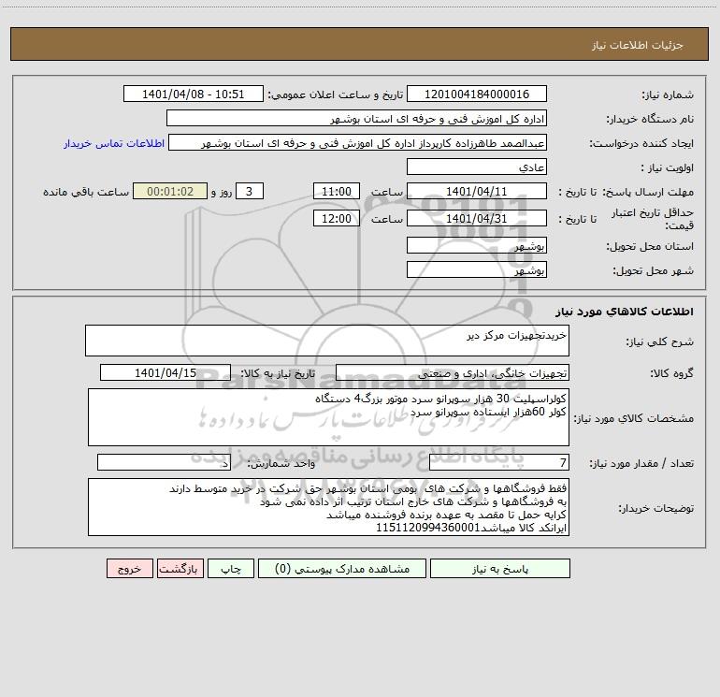Image resolution: width=720 pixels, height=697 pixels.
Task: Click the need date field 1401/04/15
Action: point(166,372)
